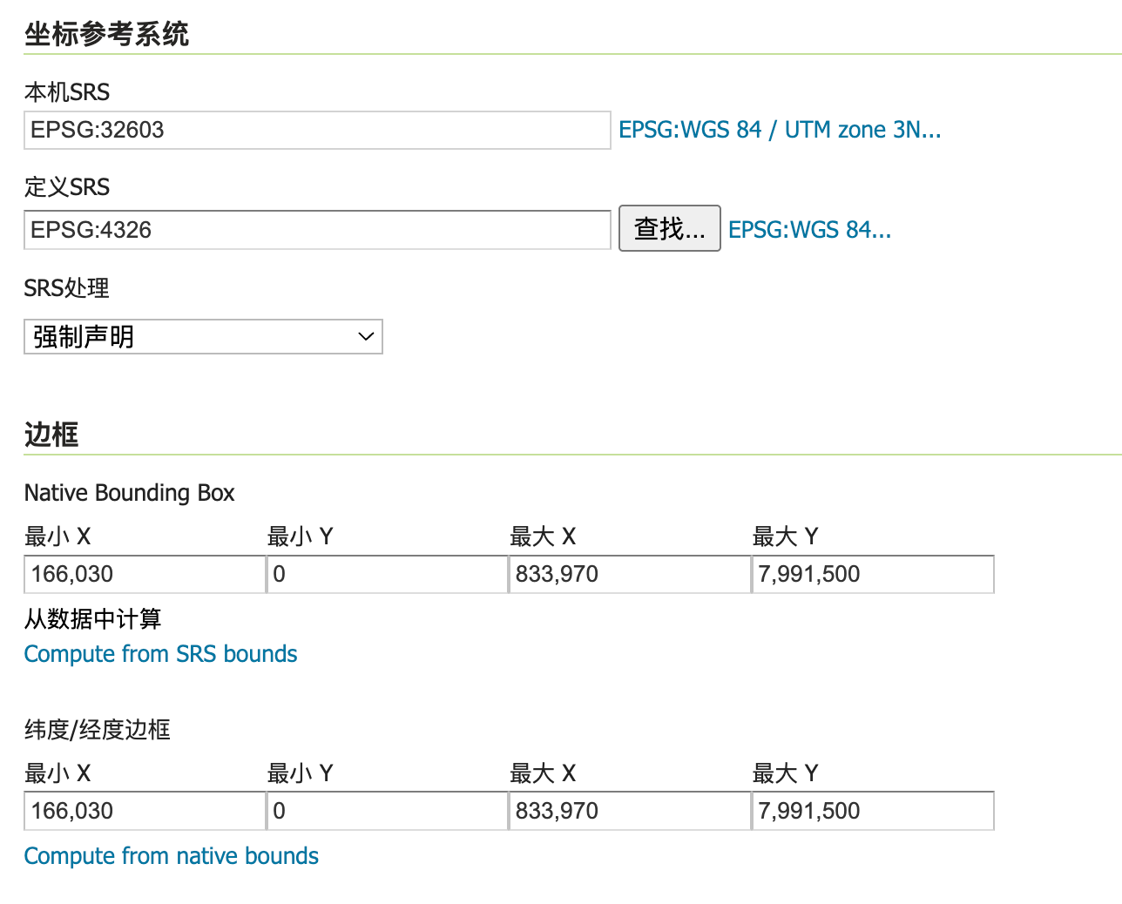Click the 边框 section heading

tap(51, 434)
